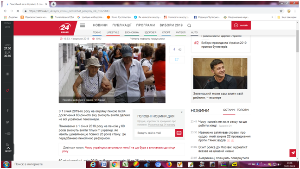The width and height of the screenshot is (300, 169).
Task: Open Firefox from the taskbar
Action: tap(169, 164)
